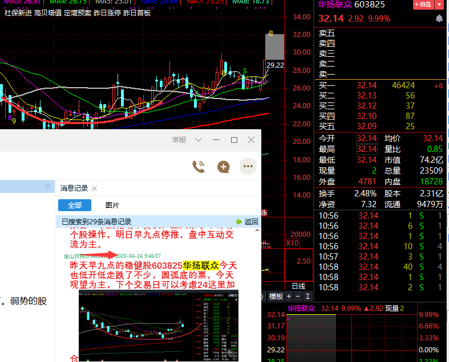Image resolution: width=449 pixels, height=362 pixels.
Task: Open the stock chart image in chat
Action: [159, 326]
